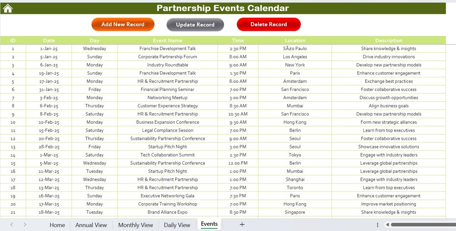Add a new sheet with plus icon
This screenshot has width=456, height=231.
click(x=242, y=225)
